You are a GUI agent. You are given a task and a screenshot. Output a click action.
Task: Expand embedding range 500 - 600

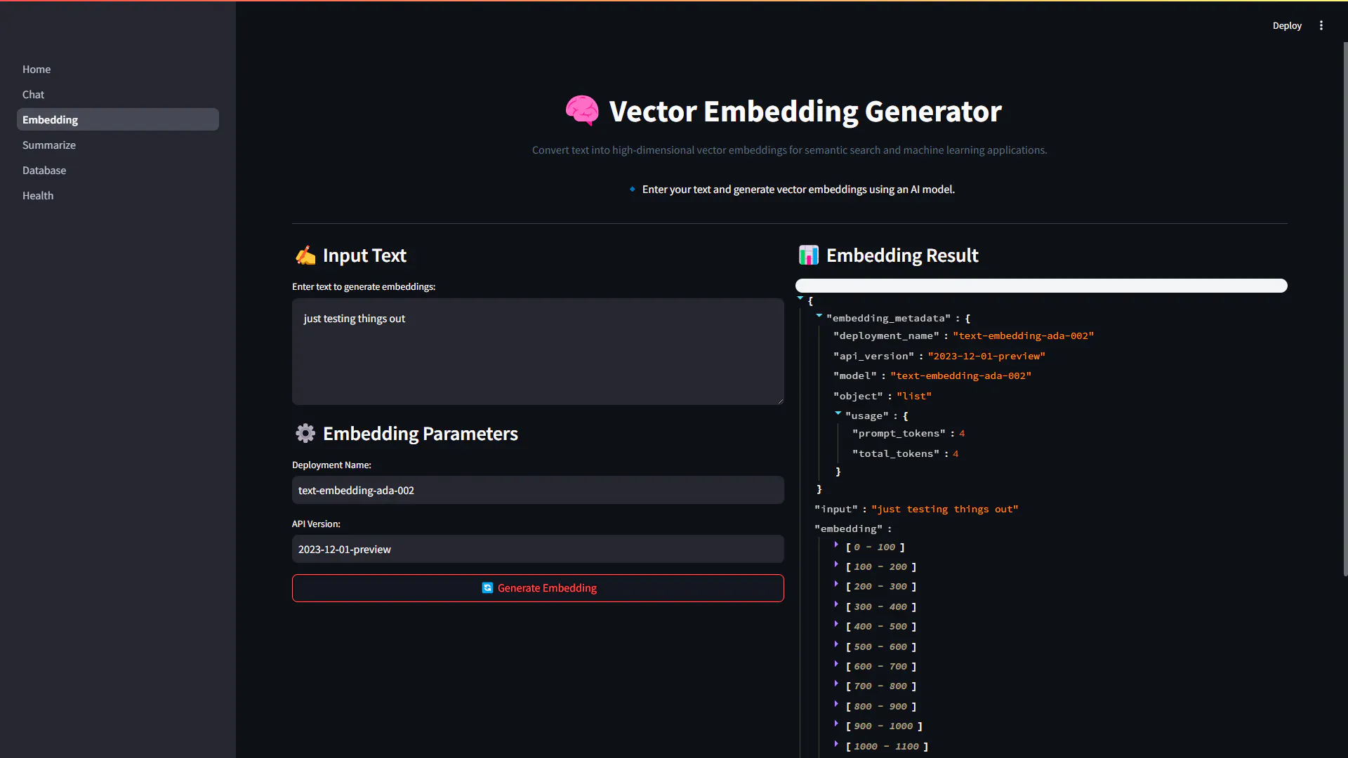836,645
